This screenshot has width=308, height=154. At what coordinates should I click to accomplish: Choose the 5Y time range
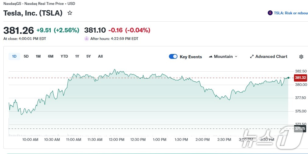[88, 56]
